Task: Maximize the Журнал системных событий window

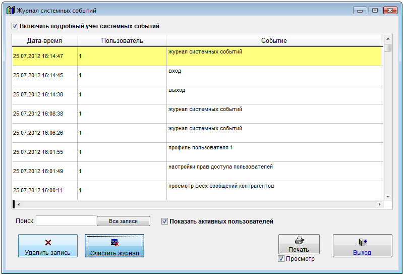Action: [375, 11]
